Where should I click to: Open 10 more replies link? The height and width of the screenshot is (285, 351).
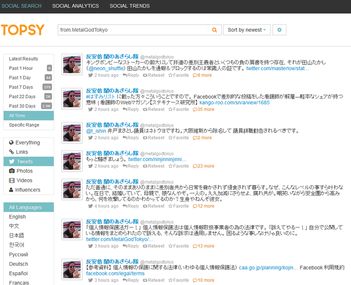[203, 280]
